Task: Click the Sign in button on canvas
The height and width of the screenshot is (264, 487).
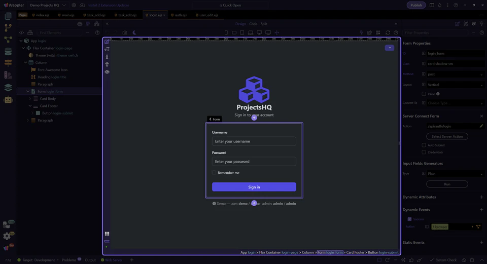Action: pos(254,187)
